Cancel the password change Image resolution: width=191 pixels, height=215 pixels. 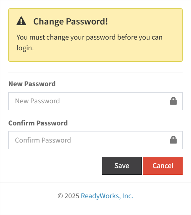[163, 166]
